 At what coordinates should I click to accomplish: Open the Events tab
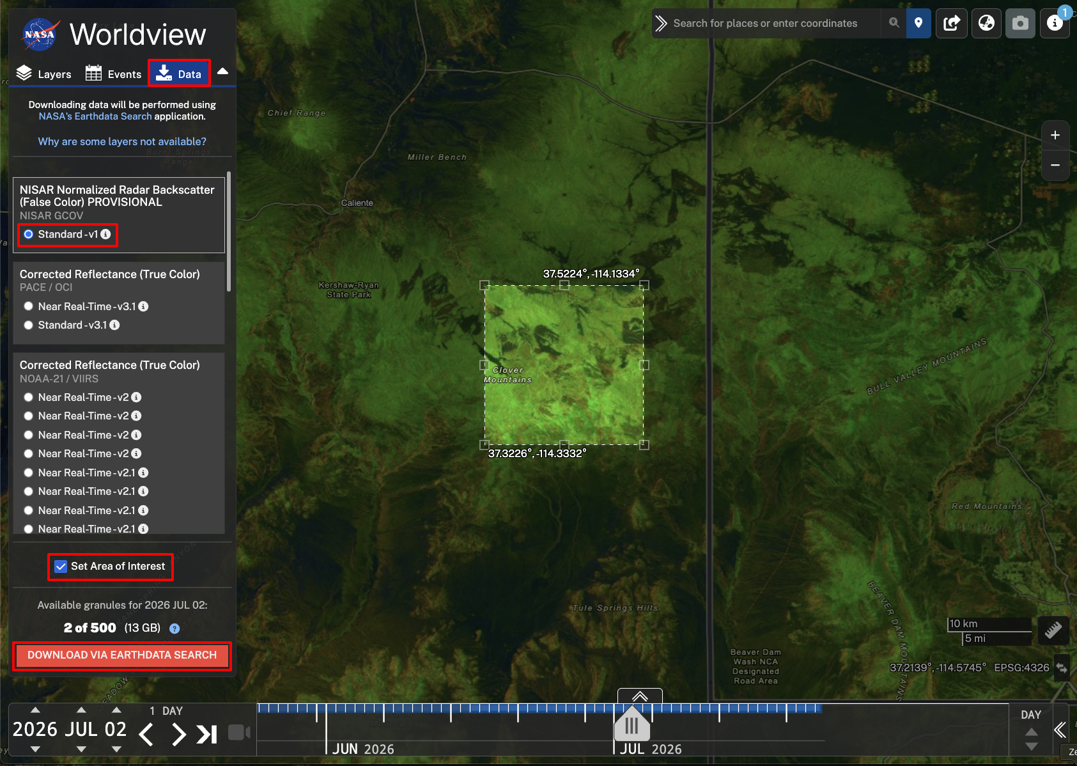point(113,74)
